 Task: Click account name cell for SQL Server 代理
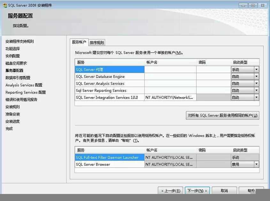[x=170, y=70]
